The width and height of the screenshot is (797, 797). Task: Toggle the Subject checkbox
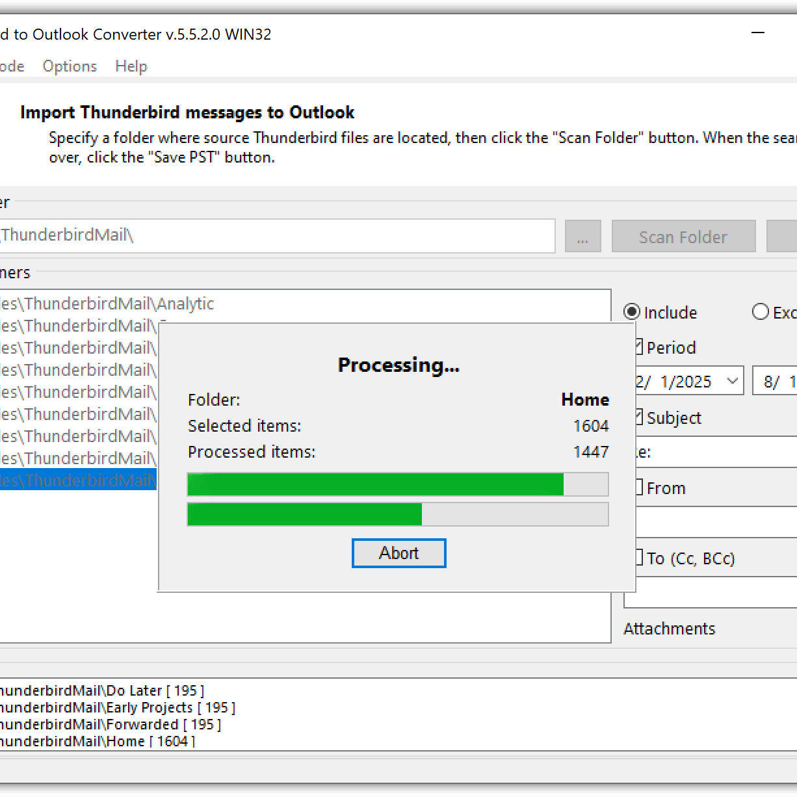coord(638,417)
